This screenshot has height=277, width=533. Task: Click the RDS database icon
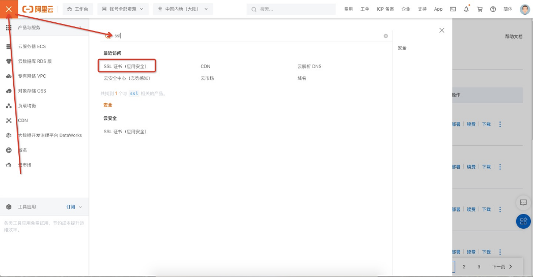tap(9, 61)
